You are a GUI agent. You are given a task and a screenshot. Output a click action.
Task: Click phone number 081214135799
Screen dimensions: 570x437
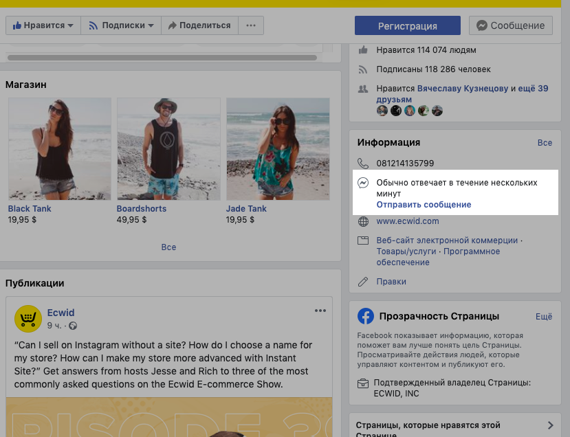[x=405, y=164]
